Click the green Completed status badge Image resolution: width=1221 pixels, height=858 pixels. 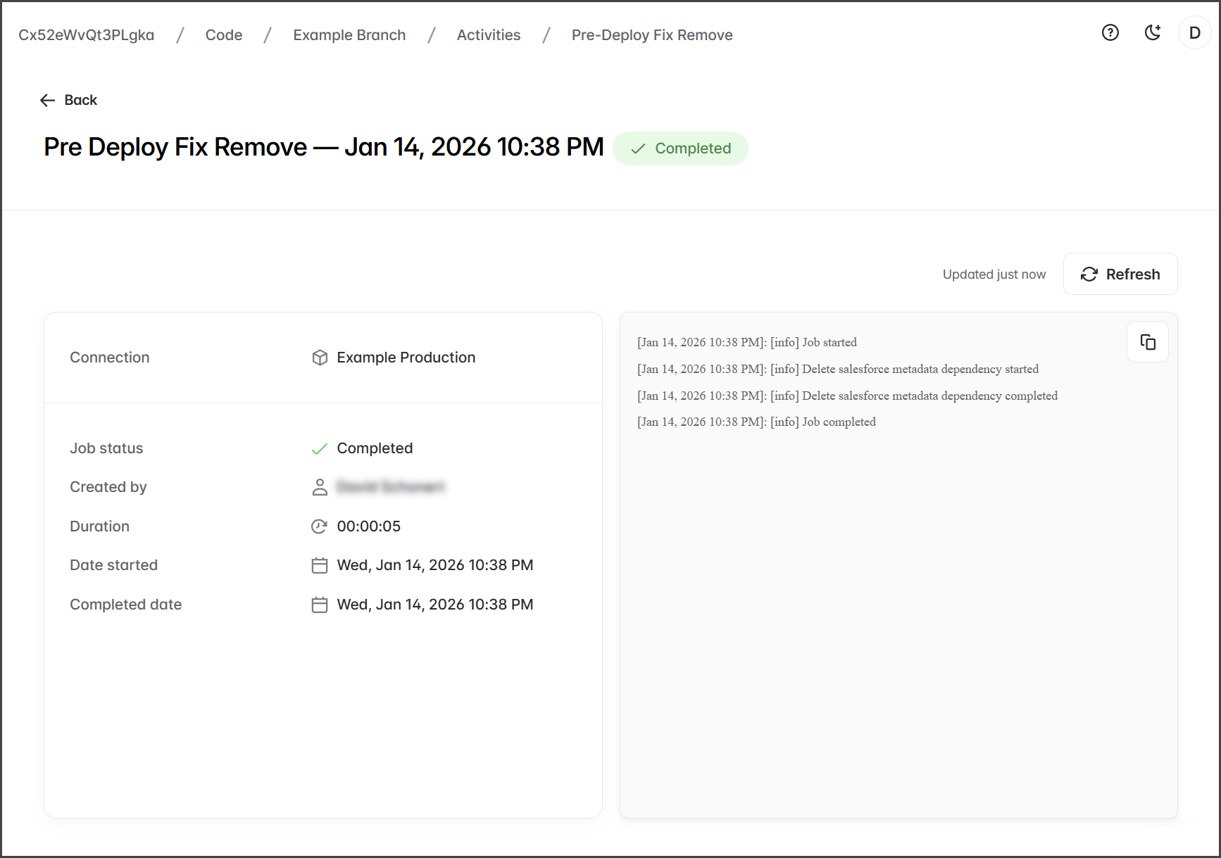pos(680,149)
